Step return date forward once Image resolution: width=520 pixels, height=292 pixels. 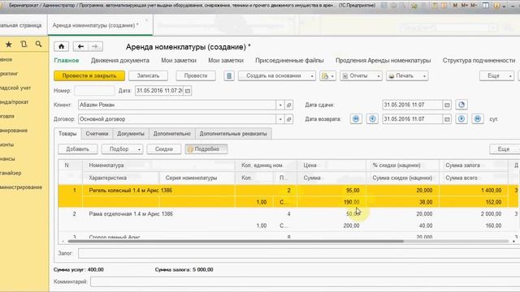tap(461, 119)
